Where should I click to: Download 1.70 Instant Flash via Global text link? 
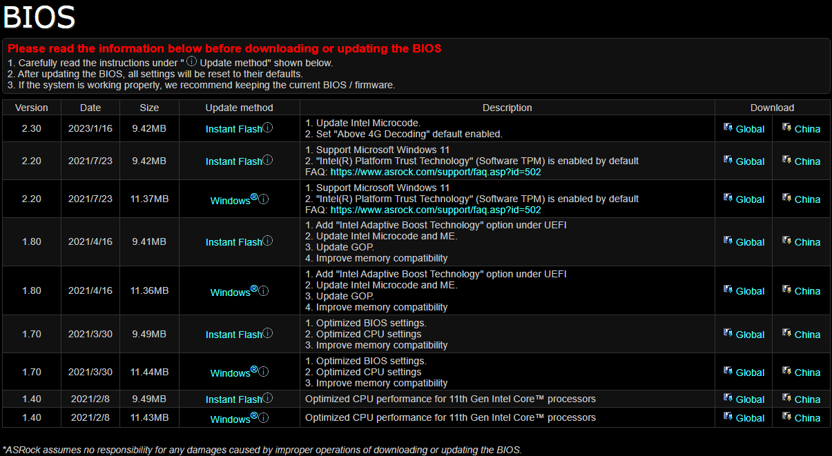750,335
